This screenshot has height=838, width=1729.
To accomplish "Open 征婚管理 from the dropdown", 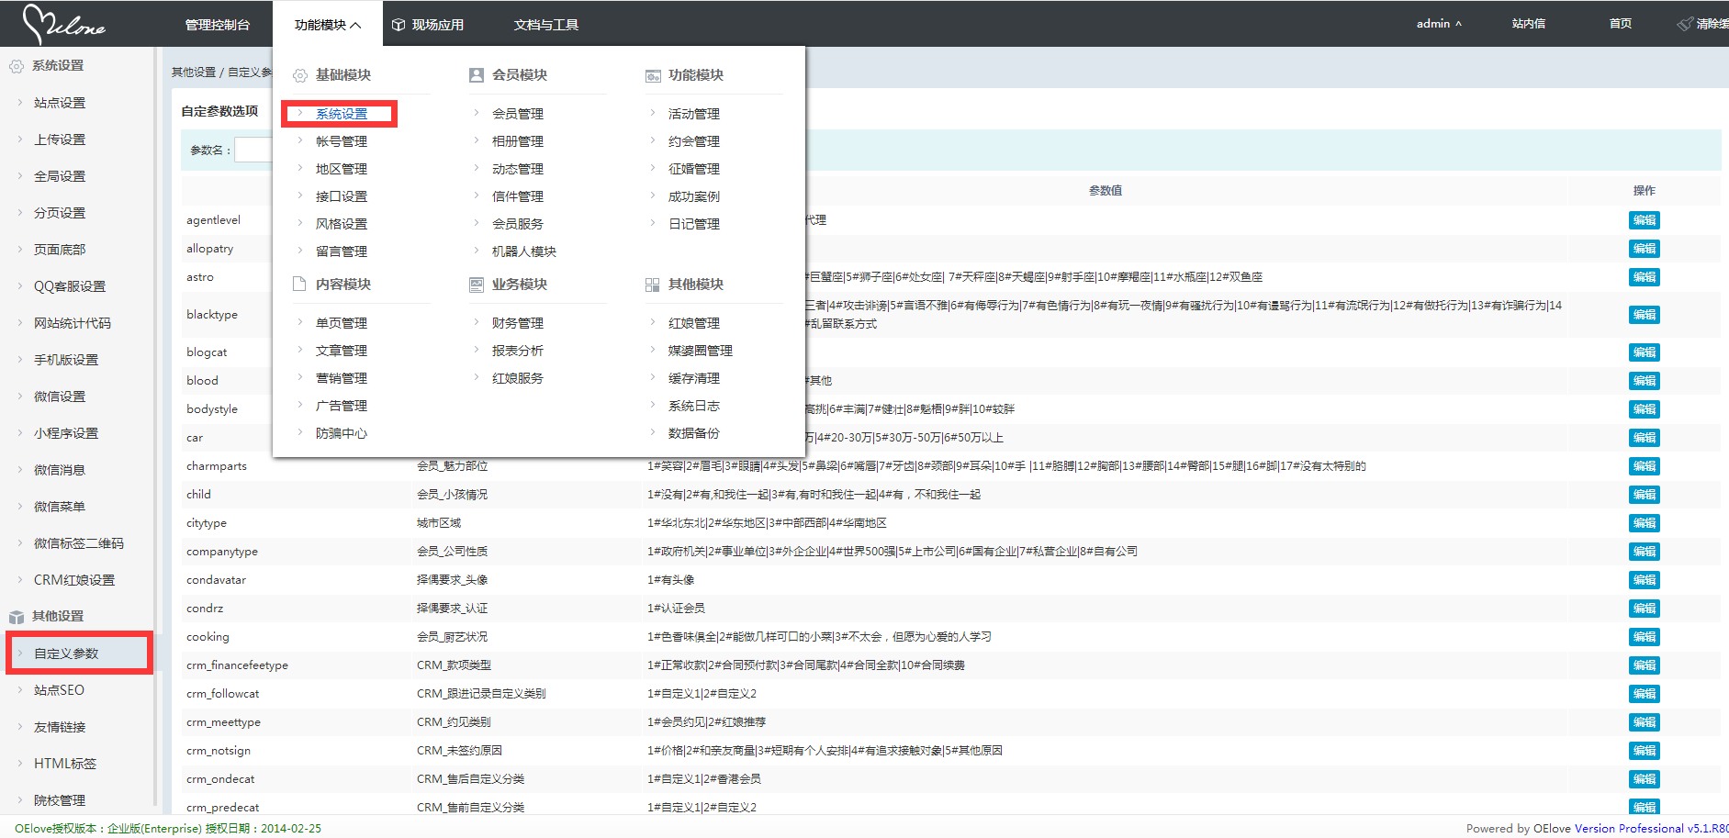I will (694, 169).
